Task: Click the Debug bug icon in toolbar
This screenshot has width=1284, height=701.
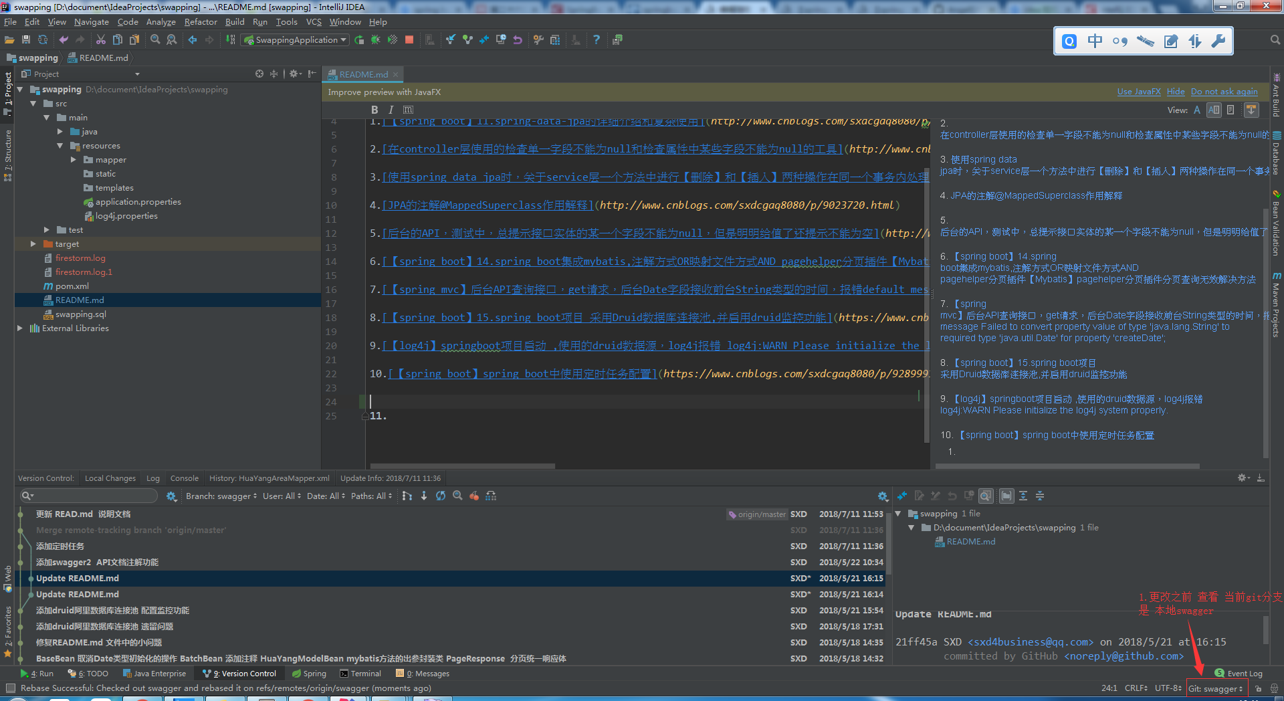Action: pyautogui.click(x=376, y=40)
